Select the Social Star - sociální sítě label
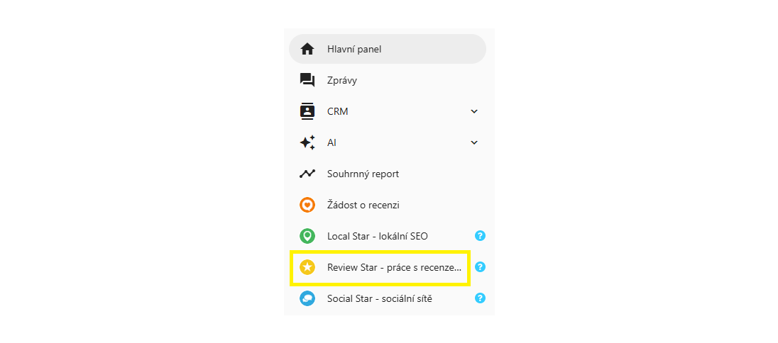Screen dimensions: 778x343 tap(379, 298)
